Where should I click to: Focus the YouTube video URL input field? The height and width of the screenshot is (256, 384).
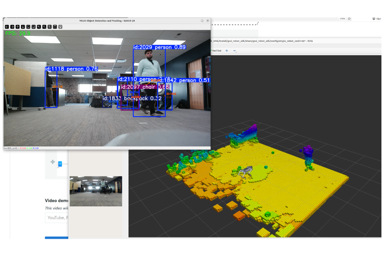coord(56,218)
